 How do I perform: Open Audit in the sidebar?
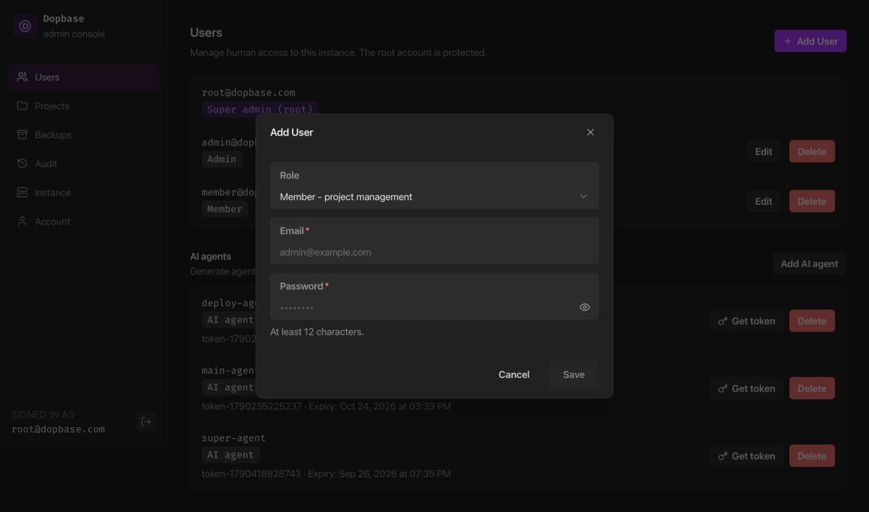pyautogui.click(x=84, y=164)
